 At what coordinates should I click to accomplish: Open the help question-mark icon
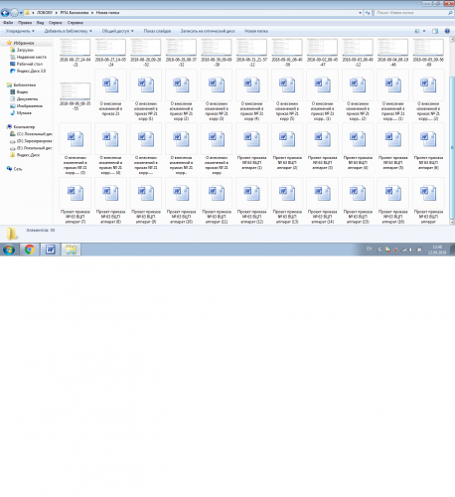point(447,31)
